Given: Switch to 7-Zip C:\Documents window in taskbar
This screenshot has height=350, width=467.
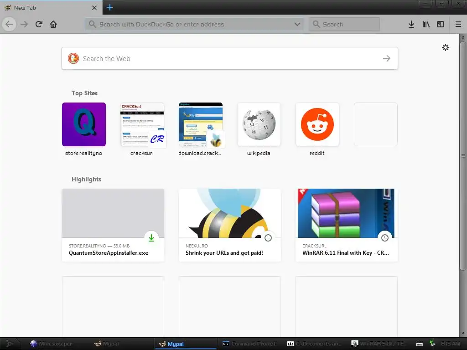Looking at the screenshot, I should pyautogui.click(x=314, y=344).
